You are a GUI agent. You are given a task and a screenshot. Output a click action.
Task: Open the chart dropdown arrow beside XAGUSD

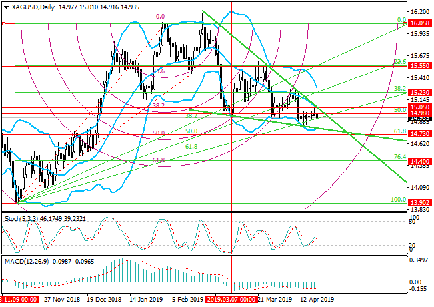7,7
